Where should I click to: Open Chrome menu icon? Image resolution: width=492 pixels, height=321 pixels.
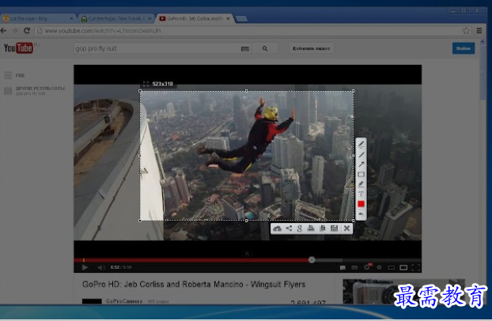(x=479, y=31)
